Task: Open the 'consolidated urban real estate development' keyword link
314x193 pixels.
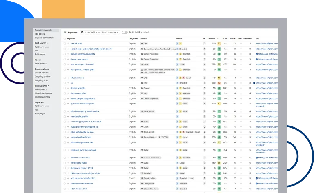Action: (x=91, y=49)
